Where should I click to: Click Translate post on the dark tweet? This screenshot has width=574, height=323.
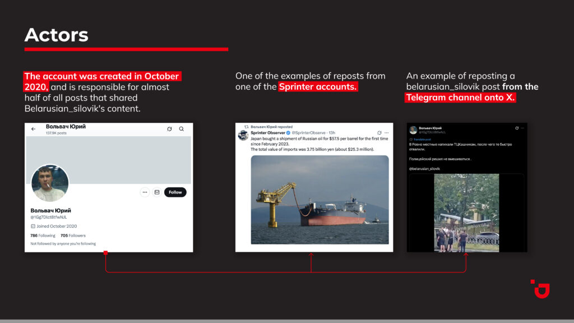point(422,139)
